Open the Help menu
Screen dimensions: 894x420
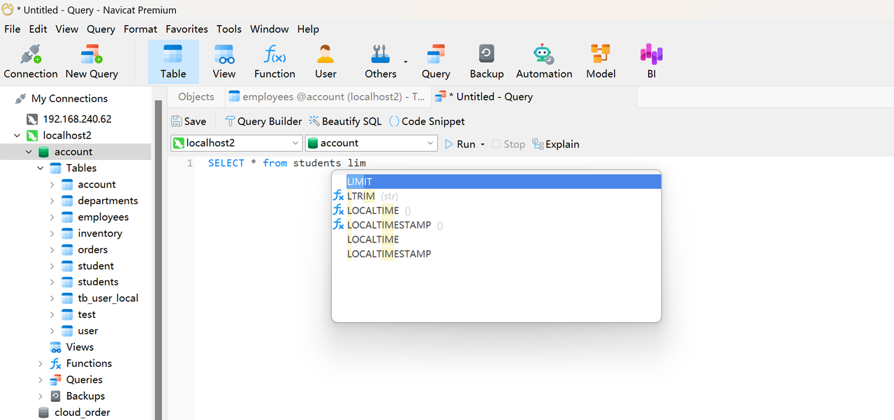(308, 29)
